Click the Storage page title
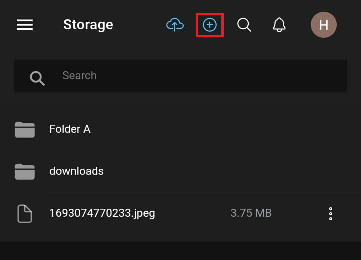The height and width of the screenshot is (260, 361). pyautogui.click(x=88, y=25)
